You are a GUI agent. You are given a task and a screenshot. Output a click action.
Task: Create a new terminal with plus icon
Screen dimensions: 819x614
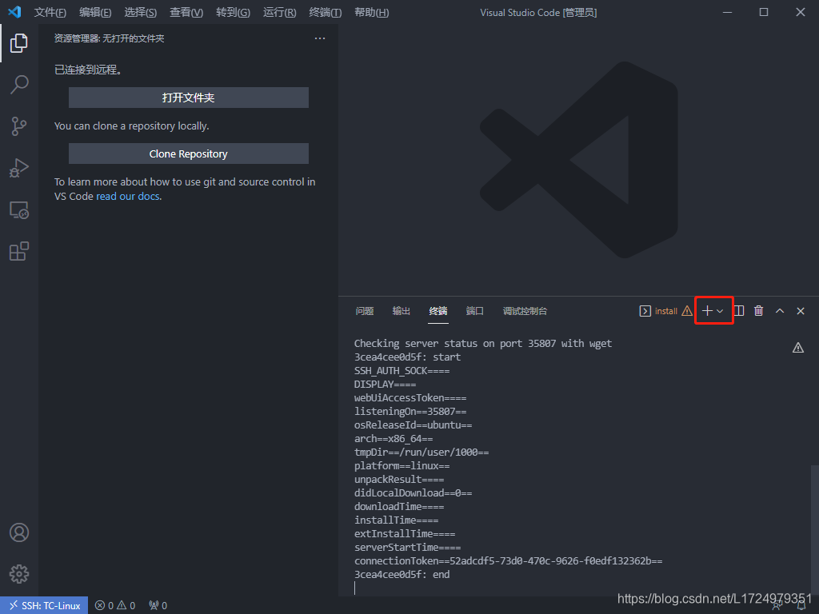pyautogui.click(x=707, y=311)
